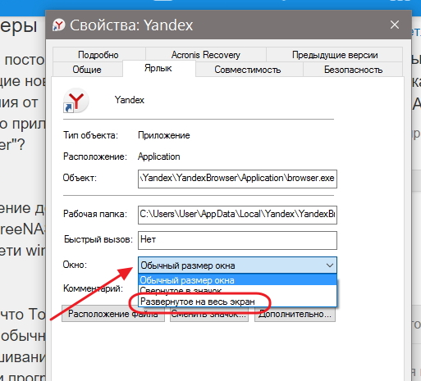Screen dimensions: 421x381
Task: Open the Общие tab
Action: (x=87, y=70)
